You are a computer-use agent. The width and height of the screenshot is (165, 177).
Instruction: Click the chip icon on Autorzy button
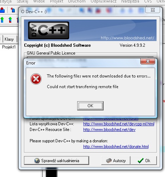(109, 161)
